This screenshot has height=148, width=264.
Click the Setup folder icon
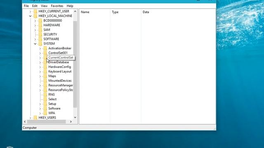pos(45,104)
